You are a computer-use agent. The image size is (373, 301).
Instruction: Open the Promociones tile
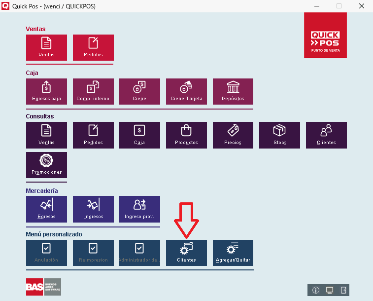(46, 165)
